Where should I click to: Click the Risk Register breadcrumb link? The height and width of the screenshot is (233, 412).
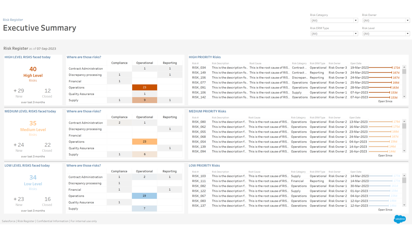(x=13, y=20)
